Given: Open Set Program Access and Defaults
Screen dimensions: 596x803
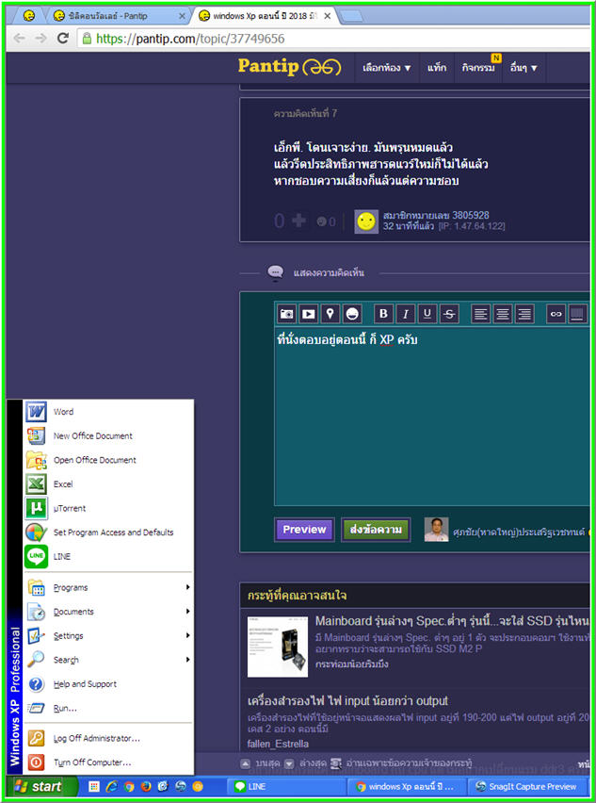Looking at the screenshot, I should click(108, 533).
